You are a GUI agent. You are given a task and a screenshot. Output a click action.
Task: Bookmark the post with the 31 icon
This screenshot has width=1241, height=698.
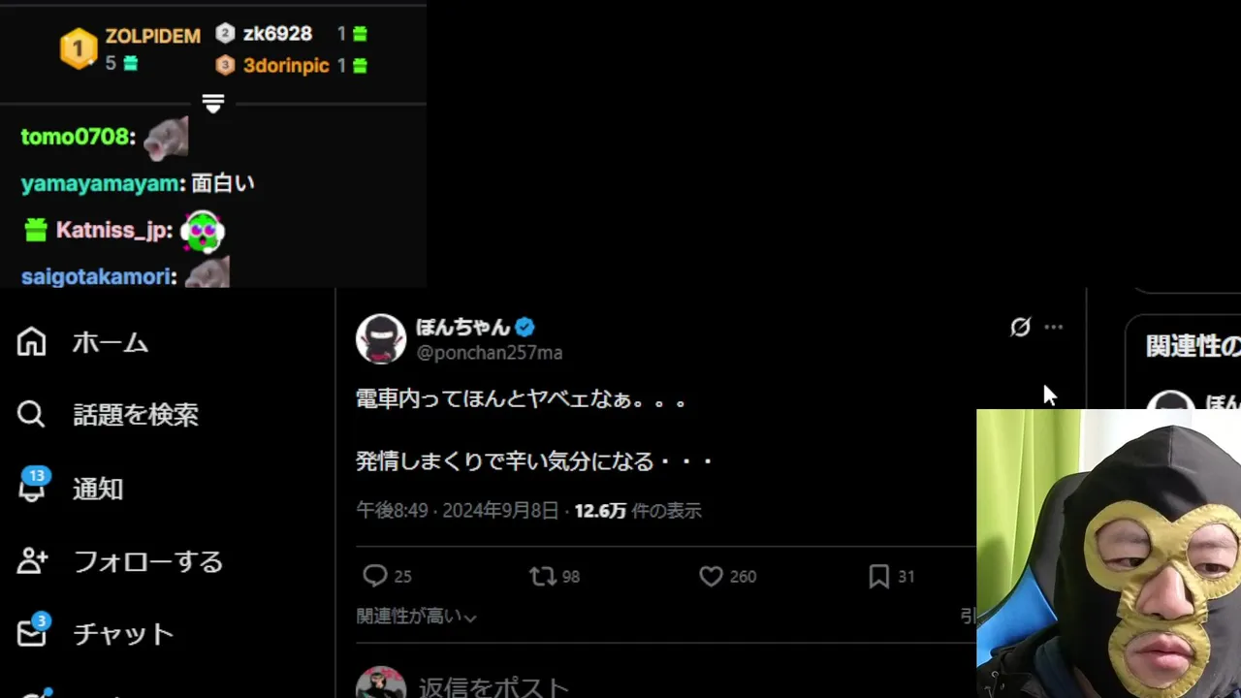(878, 577)
